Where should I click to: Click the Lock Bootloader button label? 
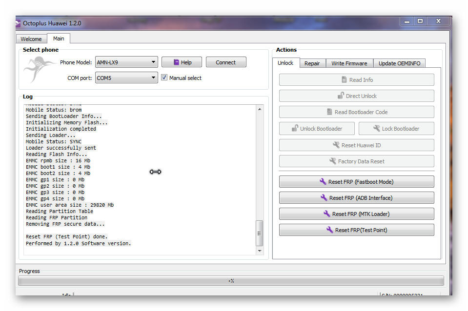(401, 129)
